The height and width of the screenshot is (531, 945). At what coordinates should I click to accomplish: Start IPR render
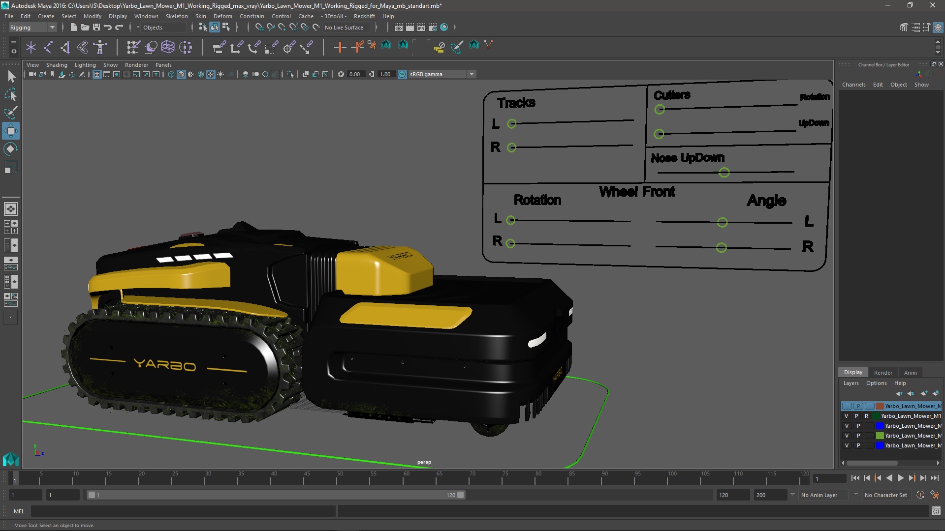click(421, 28)
